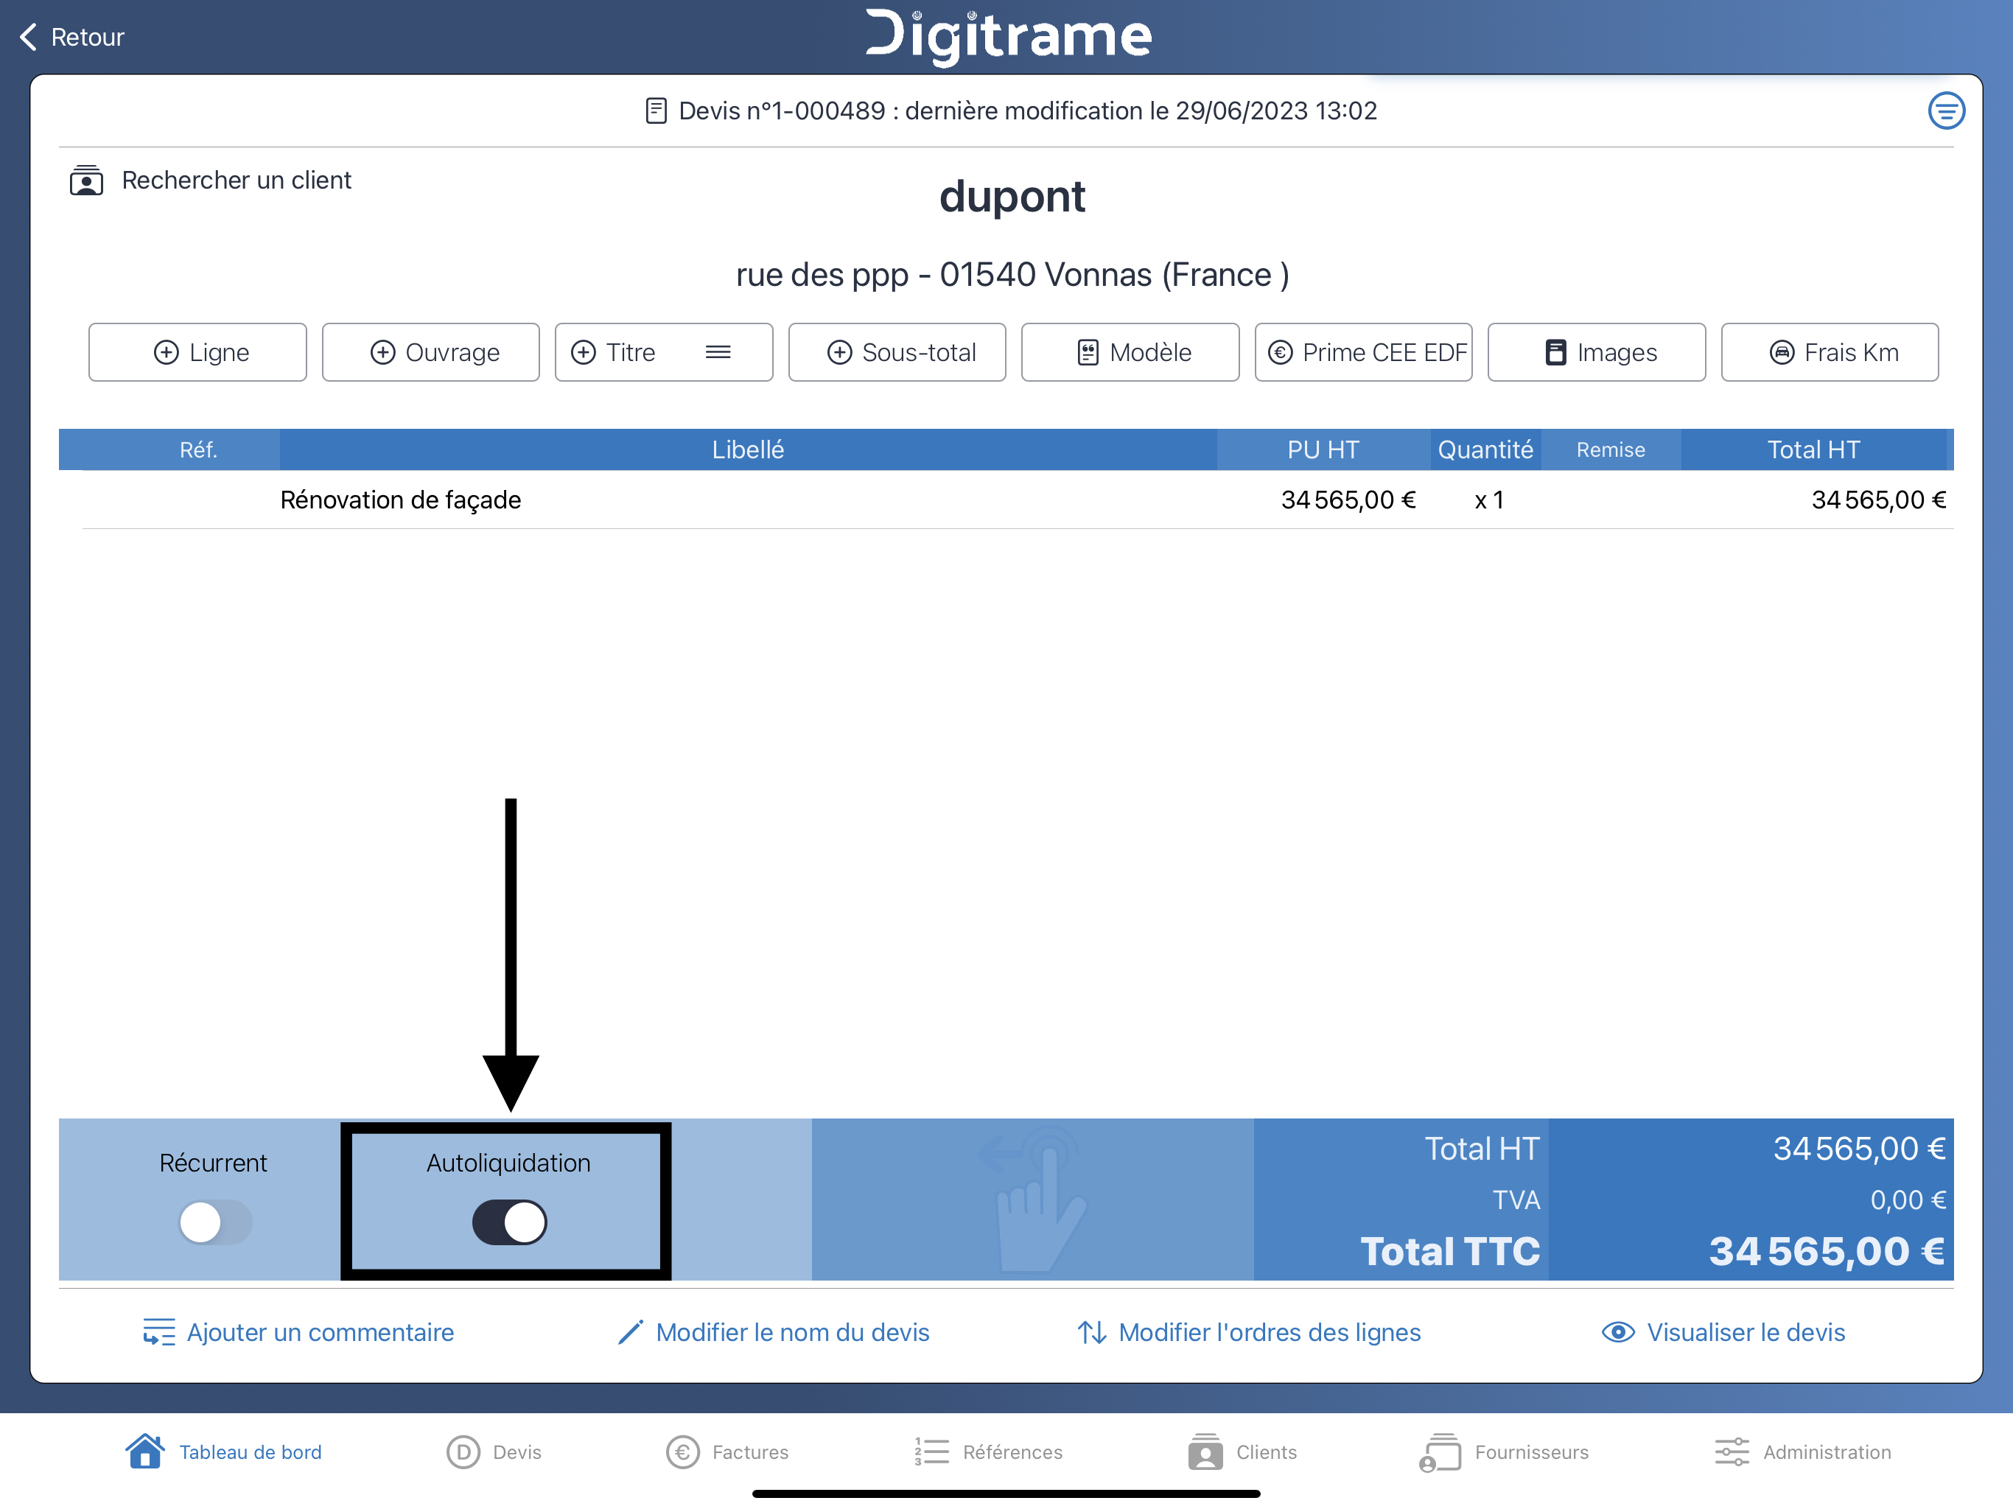This screenshot has width=2013, height=1509.
Task: Click the Clients person icon
Action: (x=1205, y=1452)
